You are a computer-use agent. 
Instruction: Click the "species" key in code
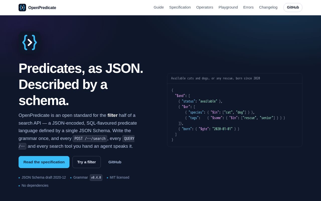196,112
